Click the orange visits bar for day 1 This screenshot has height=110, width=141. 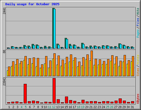click(9, 71)
